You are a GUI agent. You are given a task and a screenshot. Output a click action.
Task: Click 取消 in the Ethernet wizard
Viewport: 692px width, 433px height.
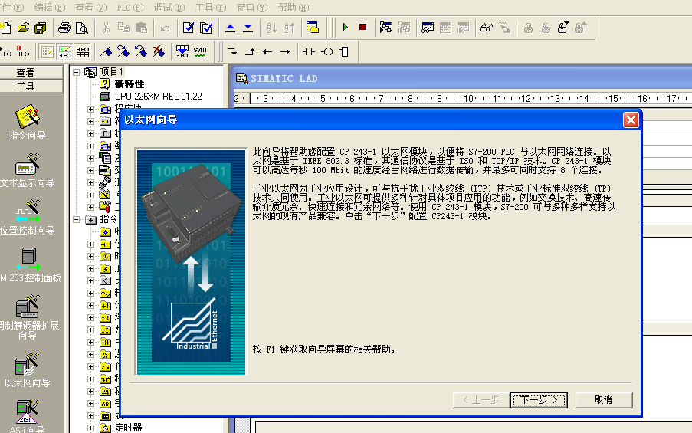pos(603,400)
